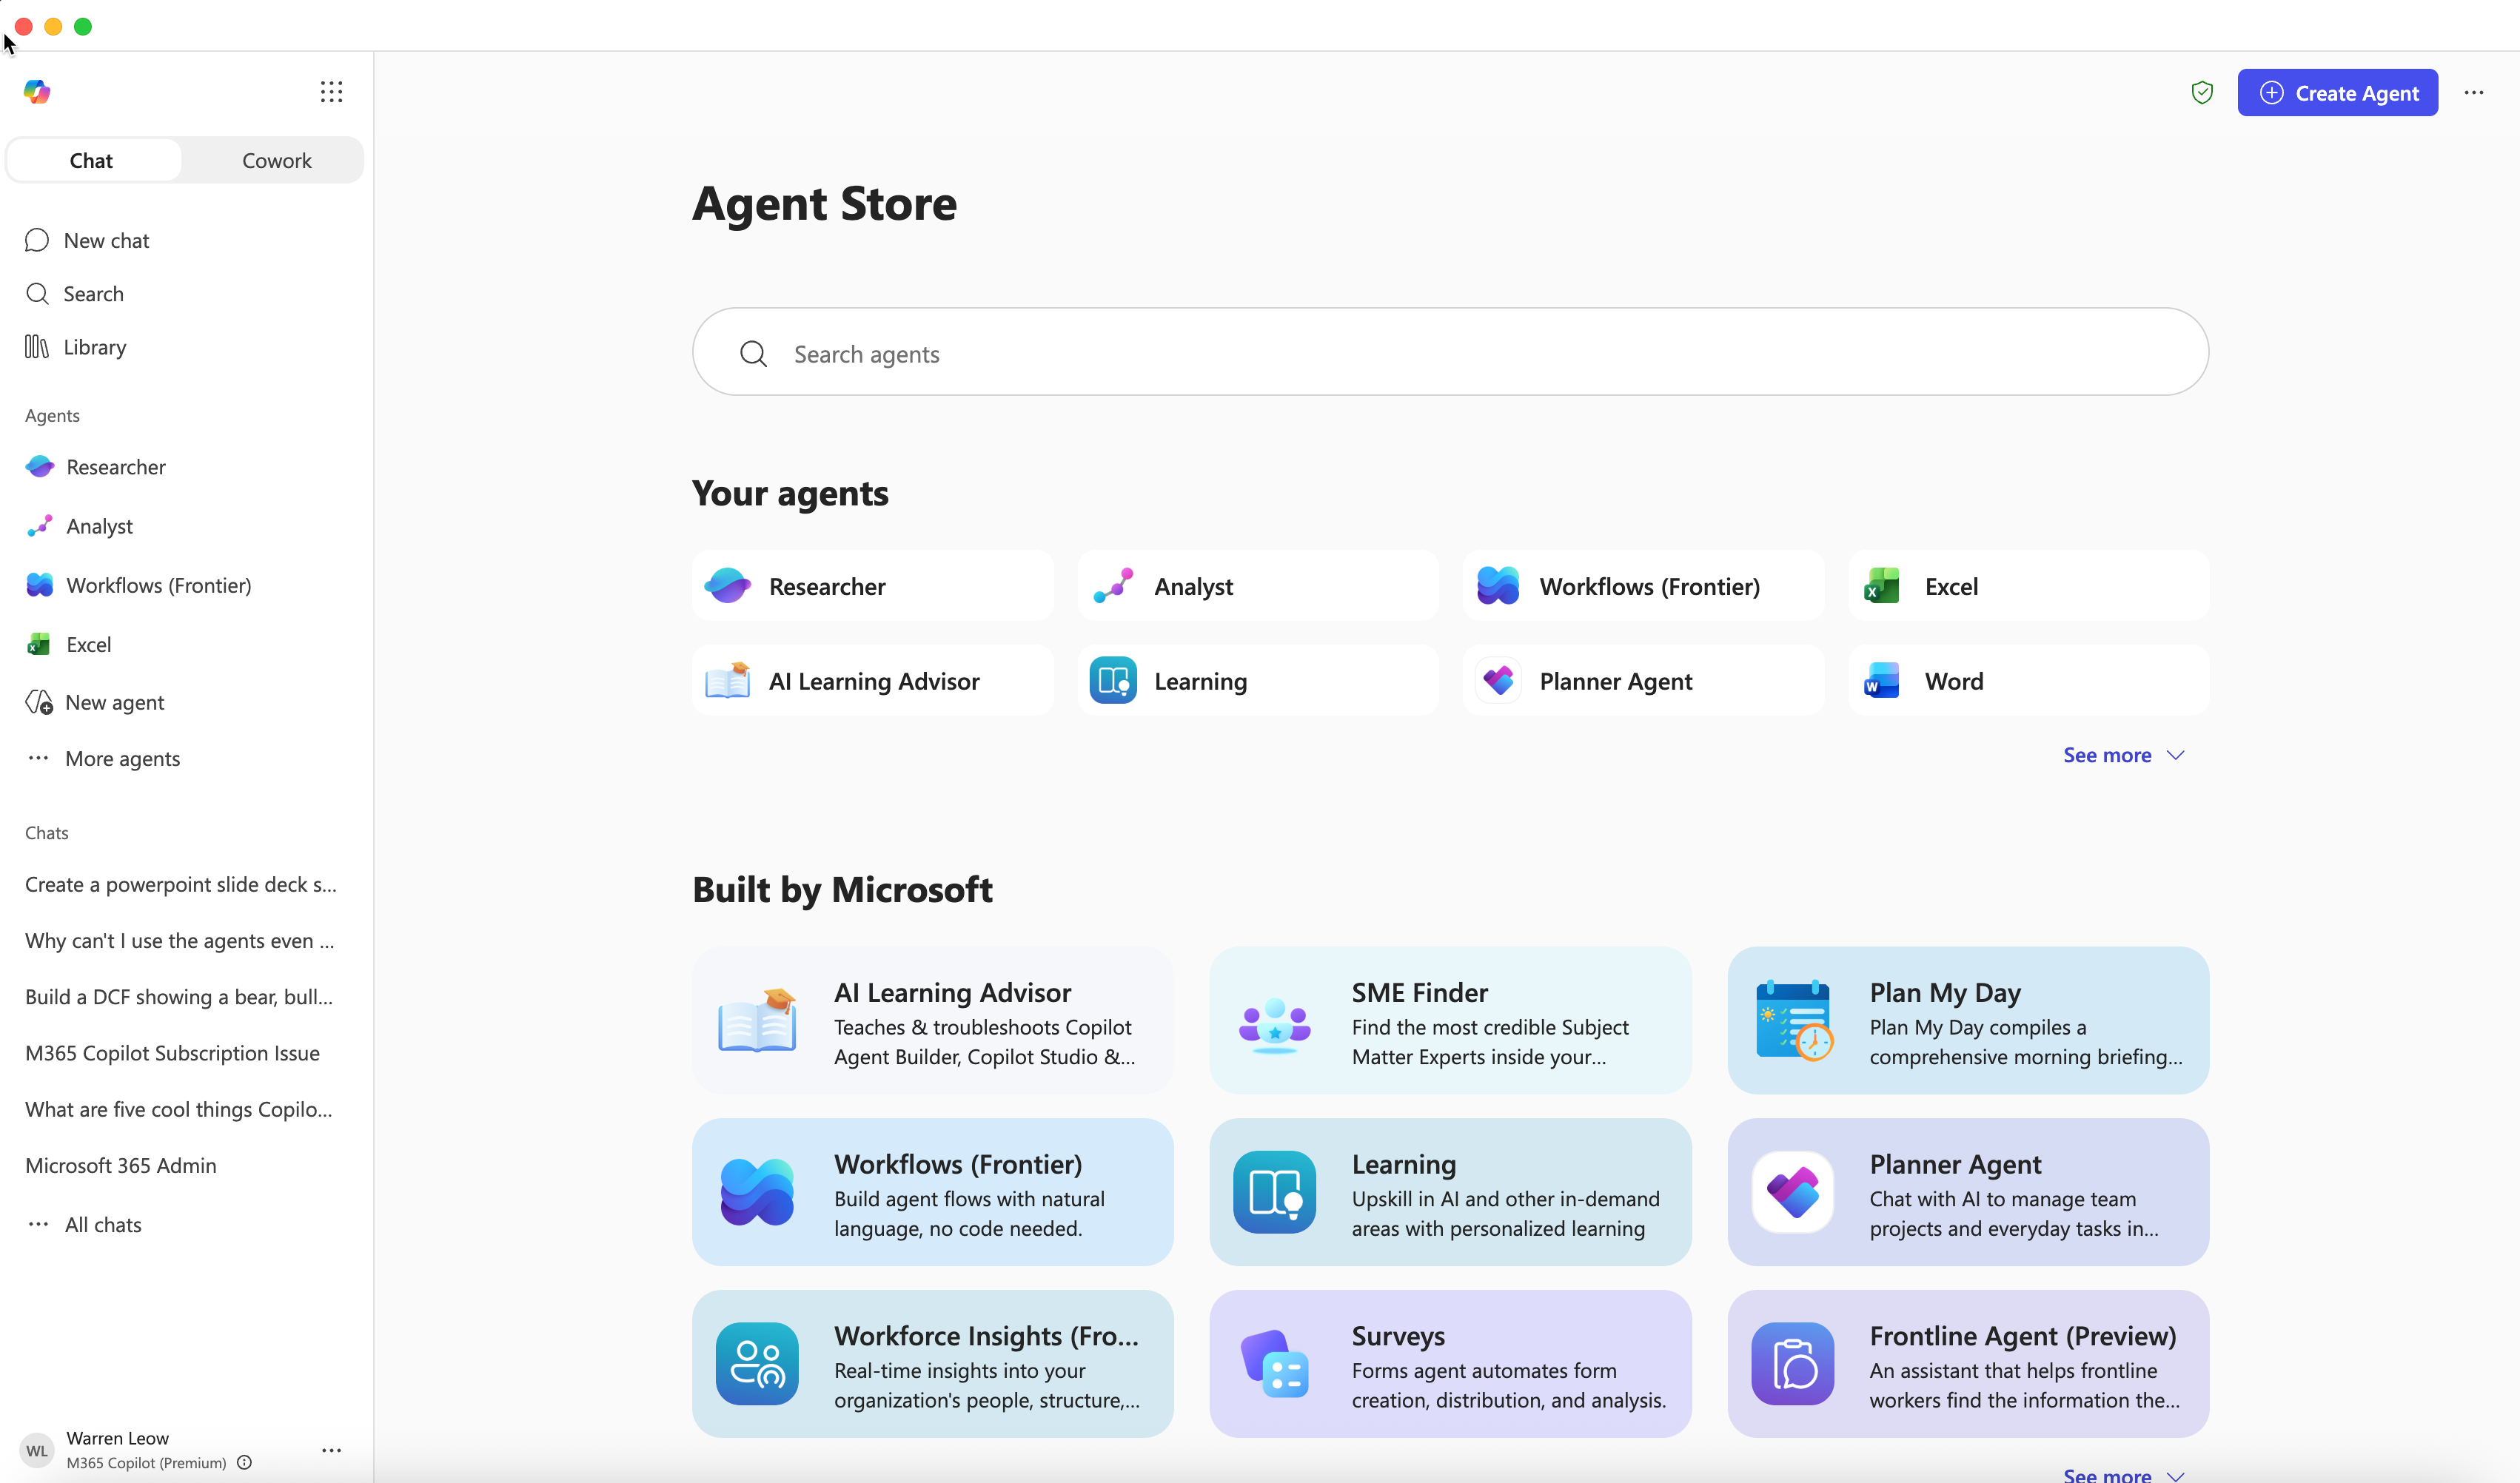Click the Frontline Agent (Preview) icon
The image size is (2520, 1483).
point(1792,1363)
